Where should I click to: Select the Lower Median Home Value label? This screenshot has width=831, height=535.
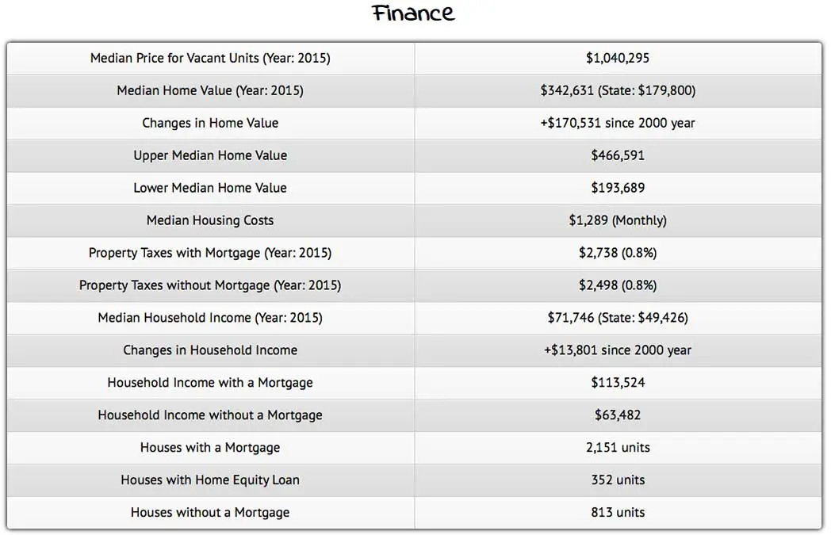(210, 188)
